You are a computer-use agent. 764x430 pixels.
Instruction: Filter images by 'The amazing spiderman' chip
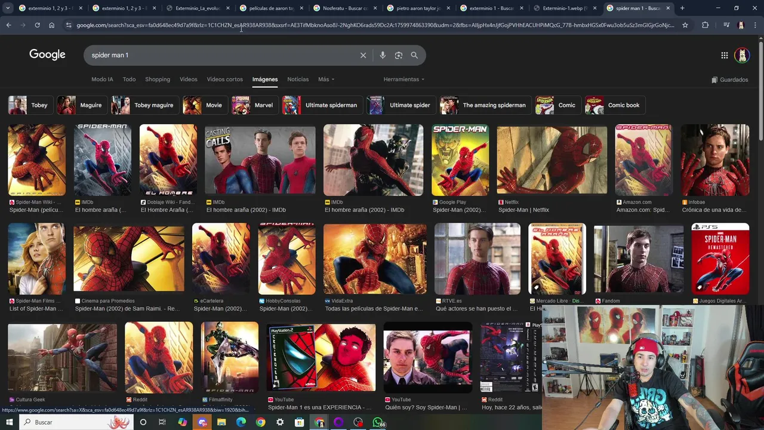tap(486, 105)
